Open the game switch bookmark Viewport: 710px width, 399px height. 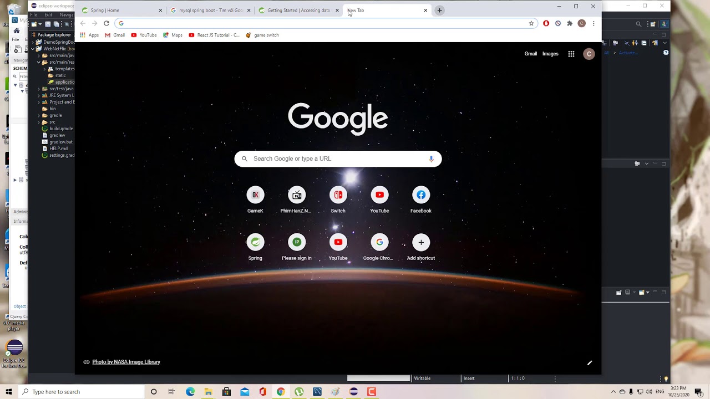tap(262, 35)
